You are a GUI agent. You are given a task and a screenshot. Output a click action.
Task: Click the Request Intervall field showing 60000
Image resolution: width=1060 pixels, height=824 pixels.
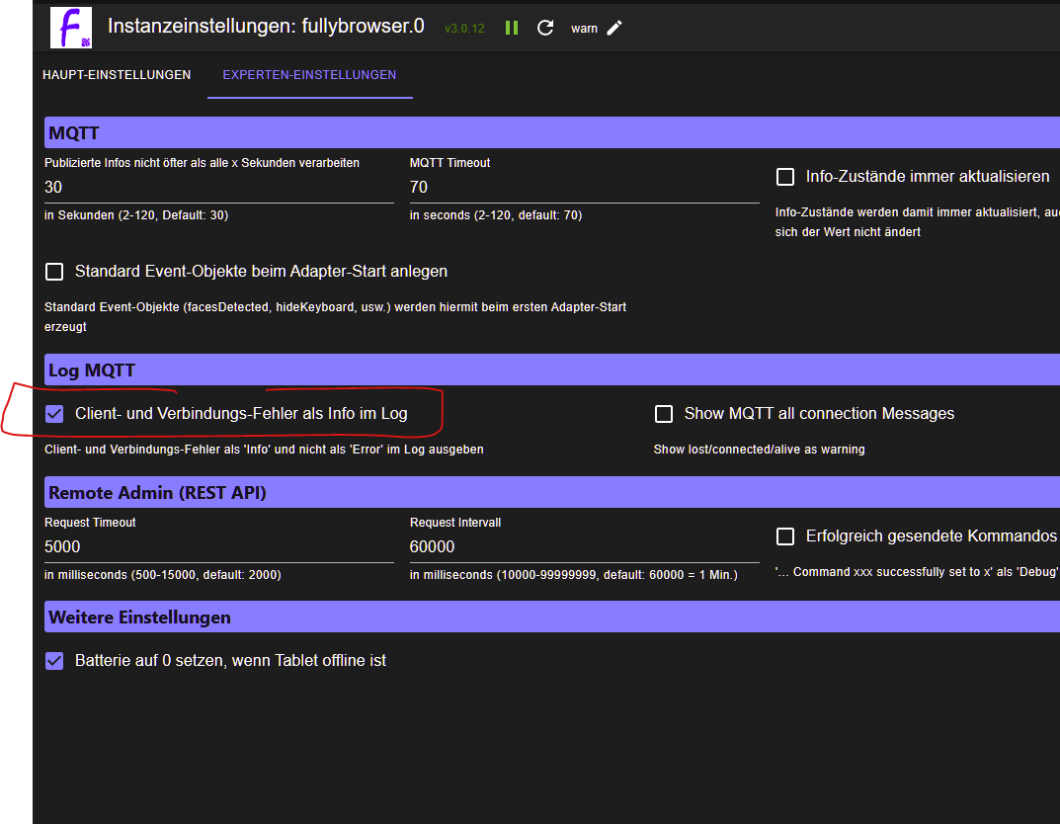pyautogui.click(x=584, y=546)
